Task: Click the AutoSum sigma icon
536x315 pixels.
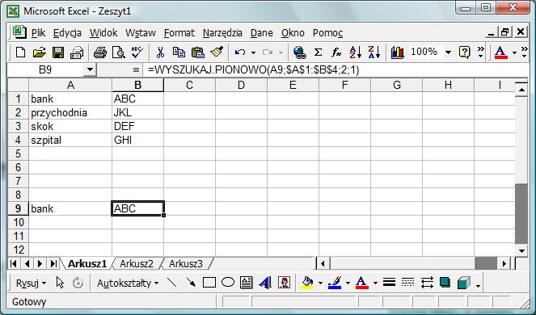Action: [x=318, y=52]
